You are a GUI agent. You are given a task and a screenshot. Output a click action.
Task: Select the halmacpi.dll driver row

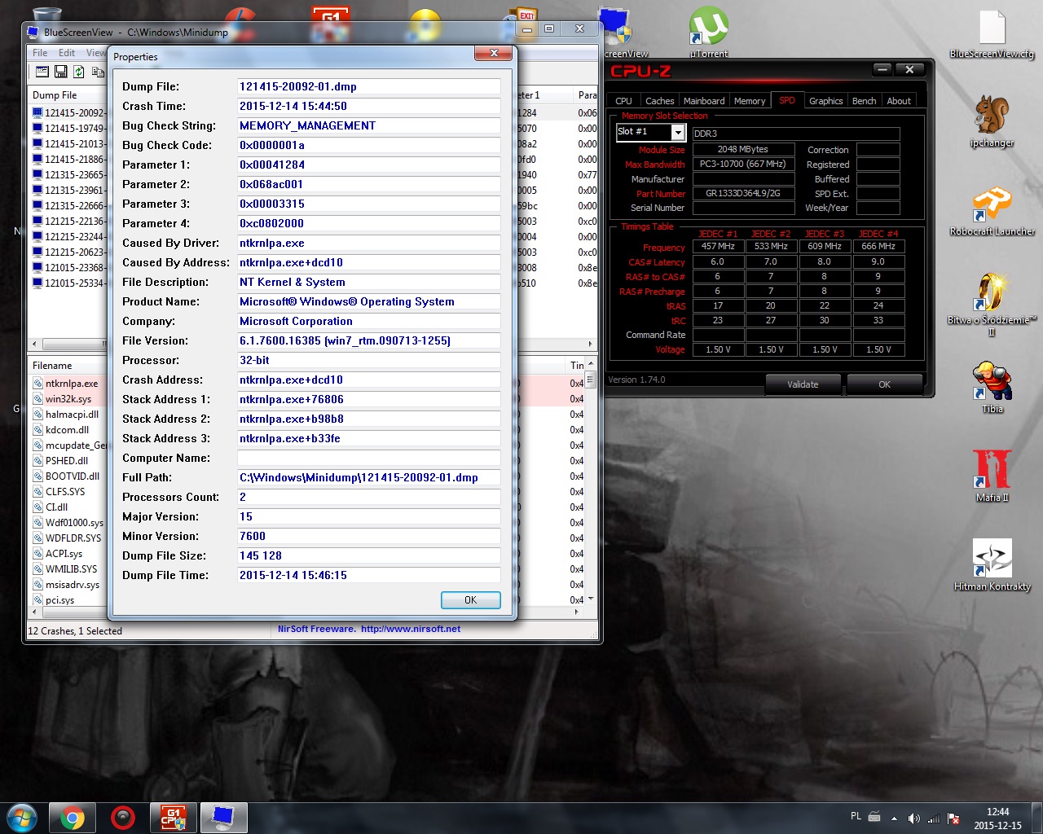[x=69, y=415]
